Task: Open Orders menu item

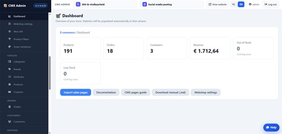Action: [x=24, y=107]
